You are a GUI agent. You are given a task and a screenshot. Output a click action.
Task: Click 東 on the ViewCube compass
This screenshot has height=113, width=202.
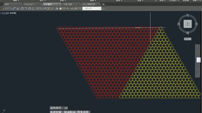point(196,24)
